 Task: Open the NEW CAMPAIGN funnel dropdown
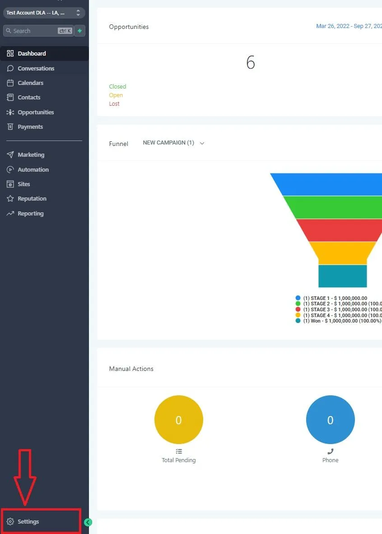[173, 143]
